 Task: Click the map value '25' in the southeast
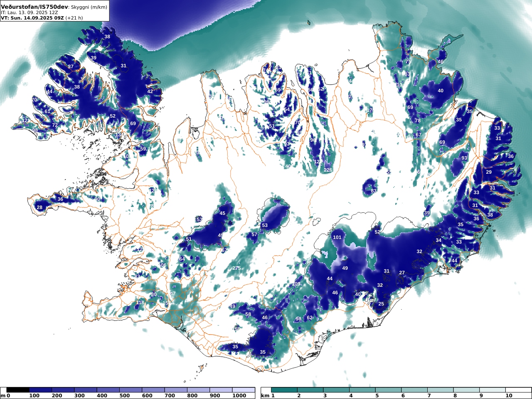pyautogui.click(x=381, y=304)
